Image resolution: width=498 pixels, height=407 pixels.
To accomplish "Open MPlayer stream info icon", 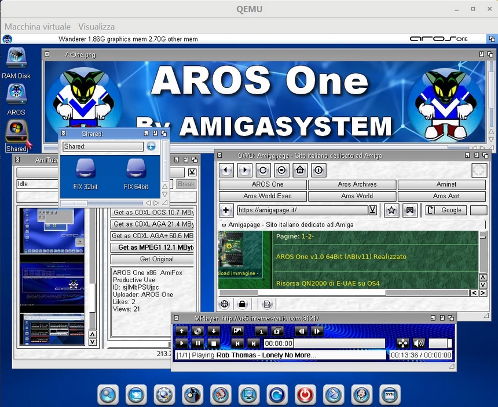I will (x=261, y=331).
